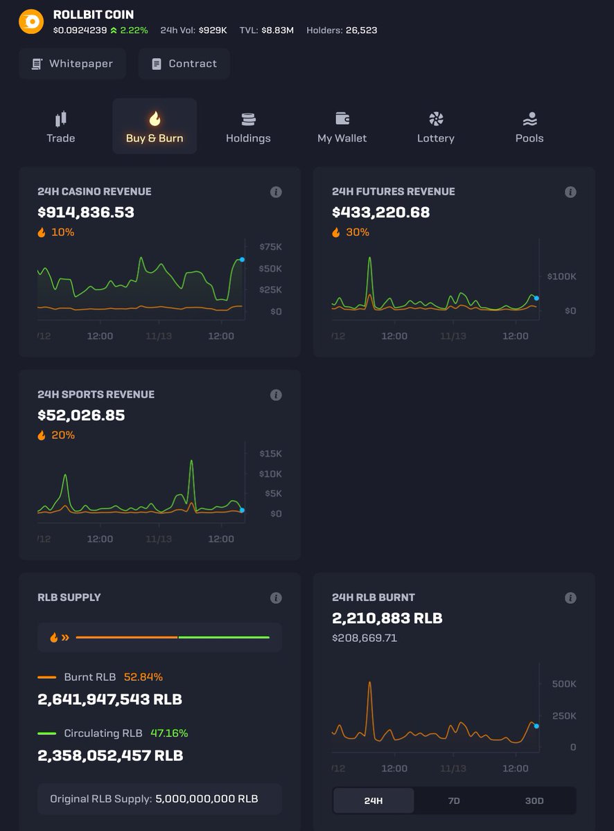This screenshot has width=614, height=831.
Task: Click the futures revenue chart blue endpoint
Action: (x=536, y=298)
